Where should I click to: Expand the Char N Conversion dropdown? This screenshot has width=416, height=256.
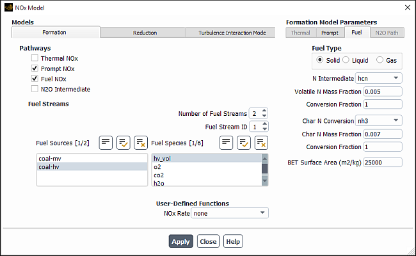(379, 120)
